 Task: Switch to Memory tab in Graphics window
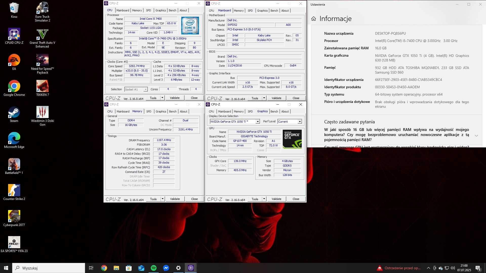[x=239, y=111]
